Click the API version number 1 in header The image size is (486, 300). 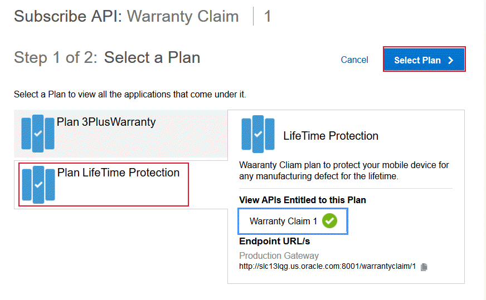[x=268, y=17]
